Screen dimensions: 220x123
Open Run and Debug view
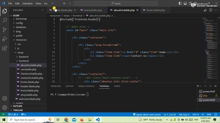(x=4, y=39)
